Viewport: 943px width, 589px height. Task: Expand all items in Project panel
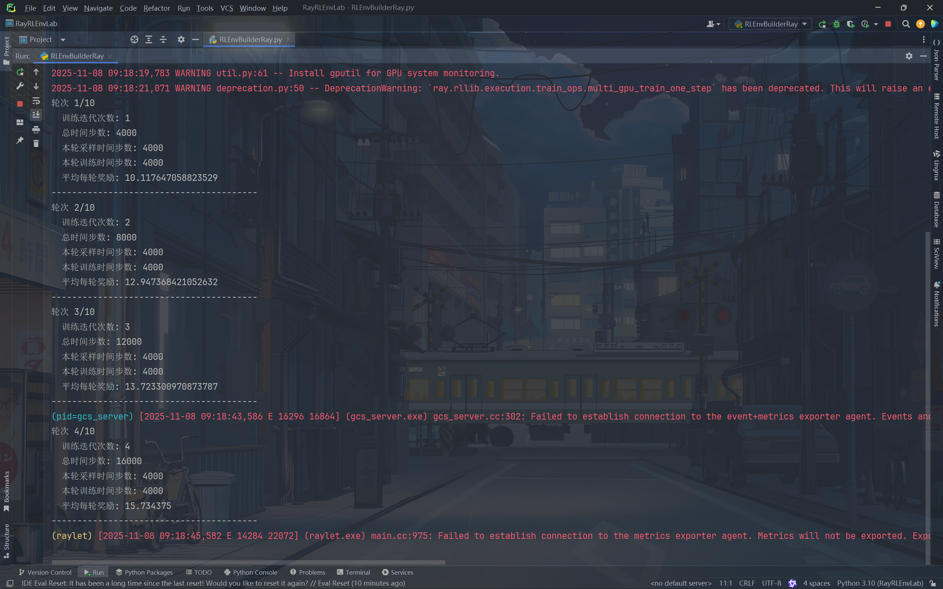[149, 39]
